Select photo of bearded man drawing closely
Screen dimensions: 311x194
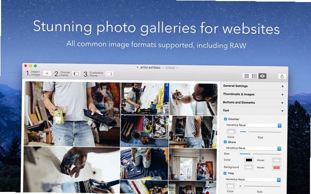point(194,99)
